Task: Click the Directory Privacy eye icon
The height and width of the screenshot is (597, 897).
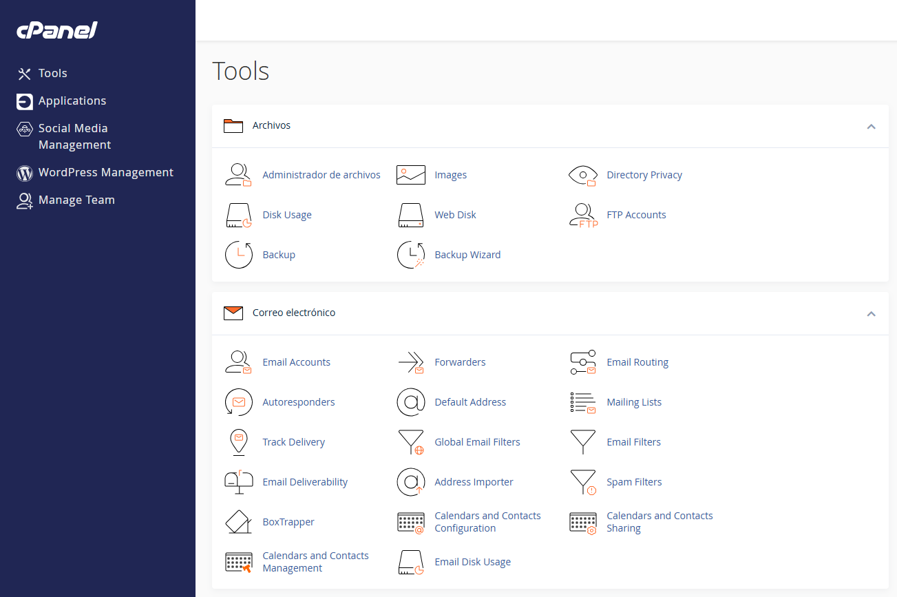Action: click(583, 175)
